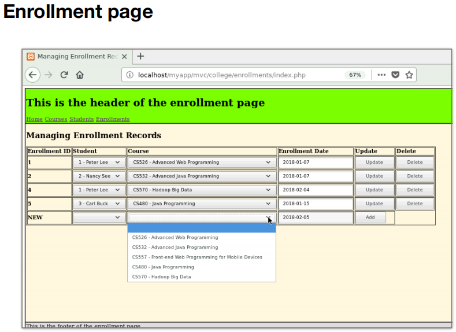This screenshot has height=332, width=456.
Task: Follow the Home navigation link
Action: point(34,119)
